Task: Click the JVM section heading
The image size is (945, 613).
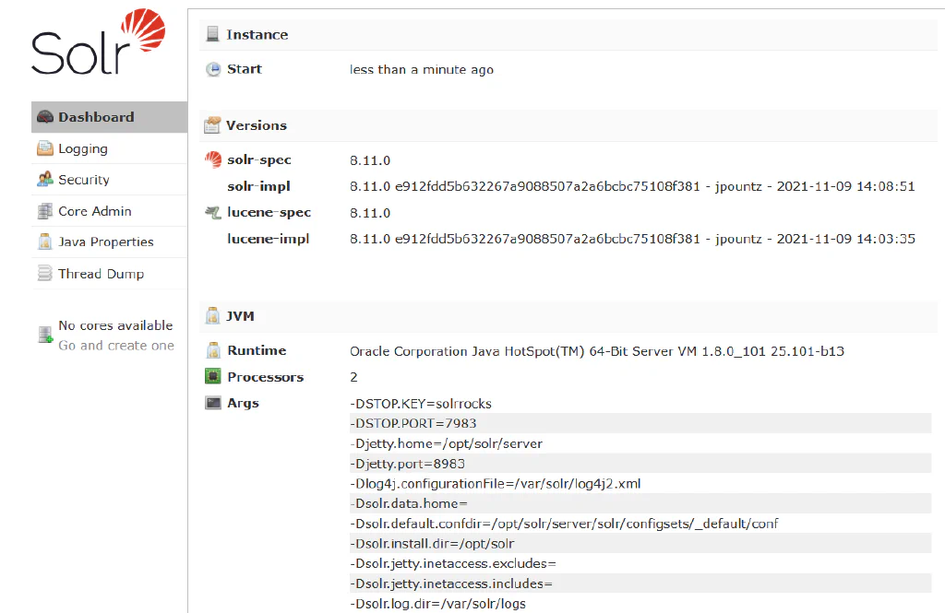Action: pos(240,316)
